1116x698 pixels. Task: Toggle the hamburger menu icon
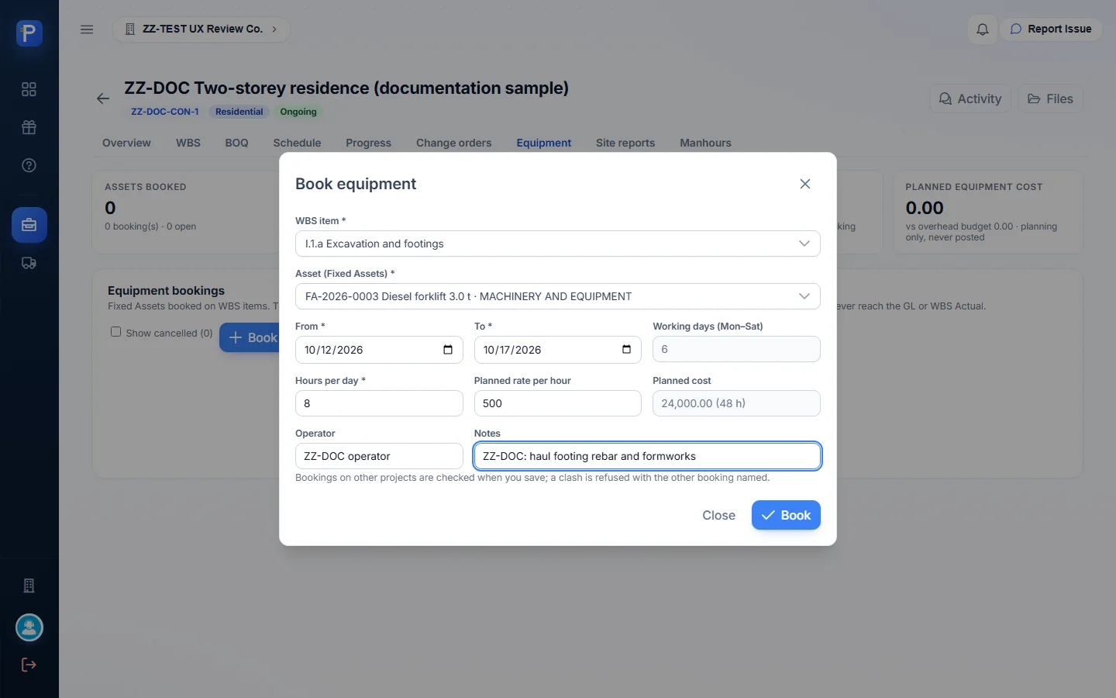[x=87, y=29]
